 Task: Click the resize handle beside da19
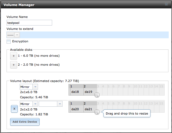pos(97,95)
